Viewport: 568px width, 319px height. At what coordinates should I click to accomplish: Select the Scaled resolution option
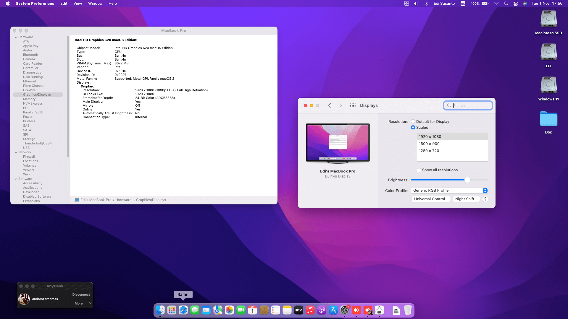(413, 127)
